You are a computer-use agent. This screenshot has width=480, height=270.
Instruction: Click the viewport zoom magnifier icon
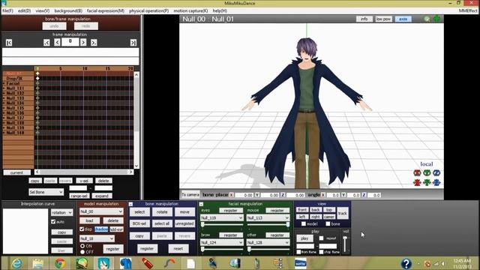tap(427, 19)
